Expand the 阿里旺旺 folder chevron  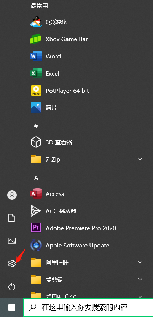[x=140, y=262]
